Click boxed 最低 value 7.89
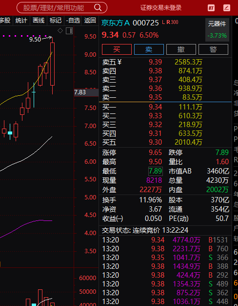This screenshot has width=238, height=306. pyautogui.click(x=156, y=171)
